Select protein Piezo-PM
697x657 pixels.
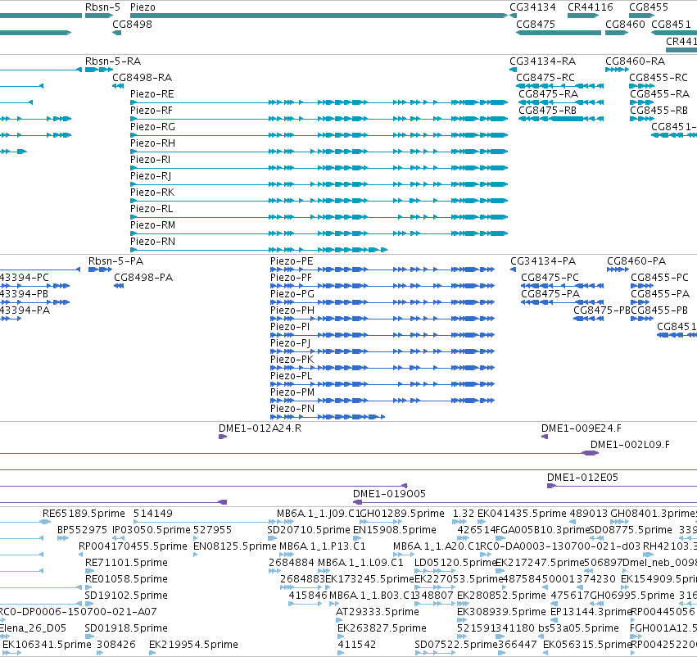[382, 401]
